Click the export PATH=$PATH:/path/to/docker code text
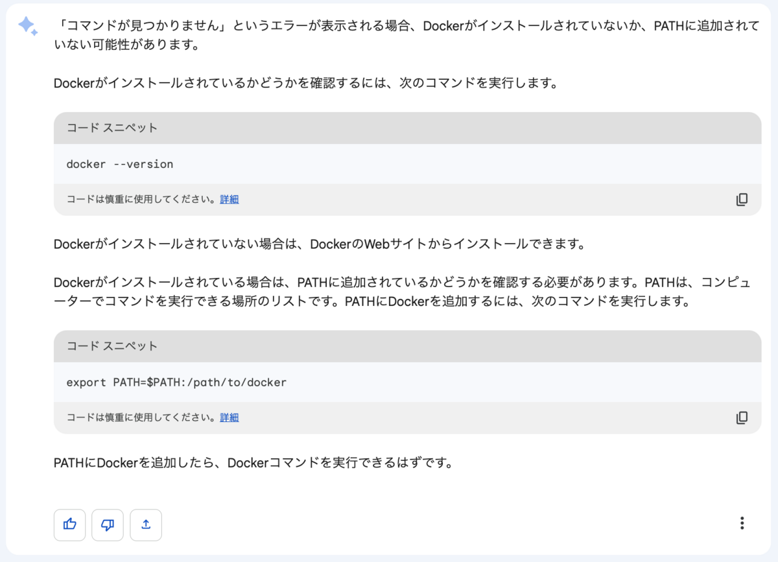The image size is (778, 562). coord(176,382)
